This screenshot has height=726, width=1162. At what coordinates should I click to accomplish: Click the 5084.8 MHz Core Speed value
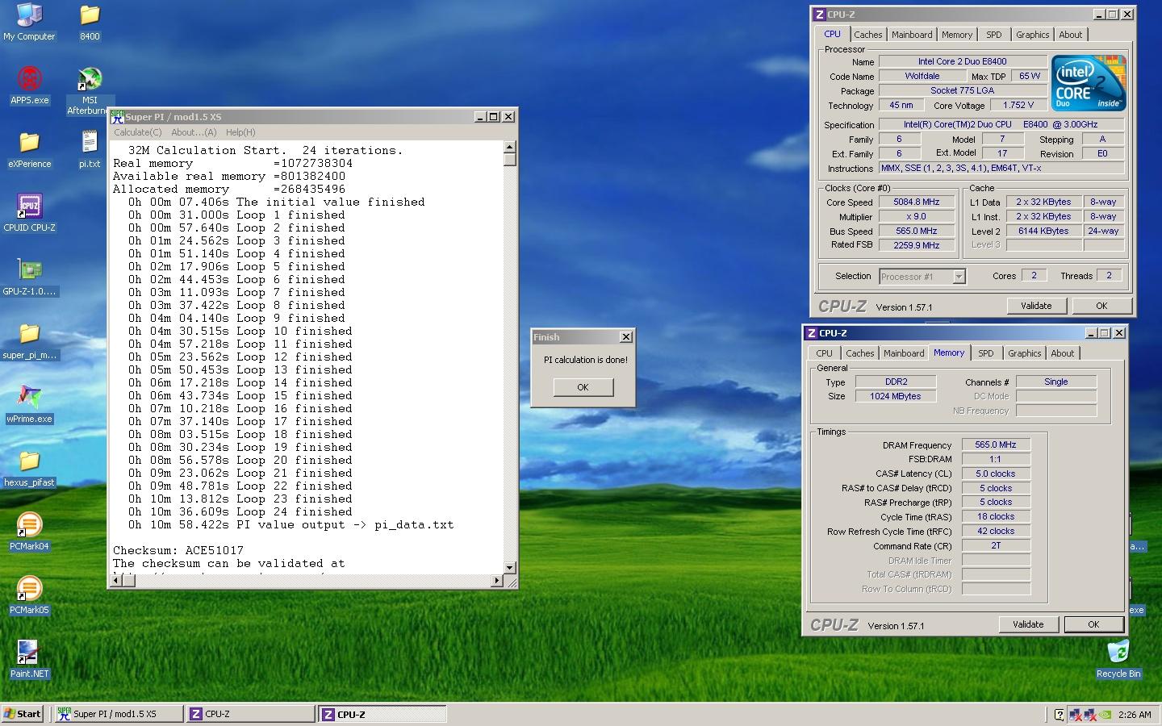pyautogui.click(x=917, y=202)
